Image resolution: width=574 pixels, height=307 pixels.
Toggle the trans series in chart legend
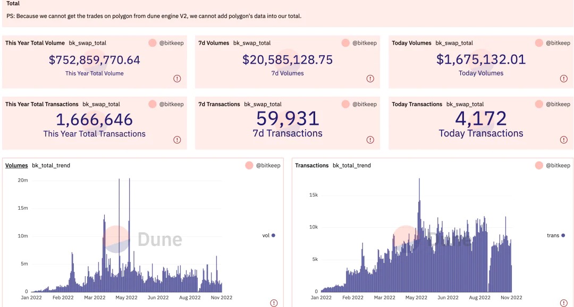click(555, 235)
